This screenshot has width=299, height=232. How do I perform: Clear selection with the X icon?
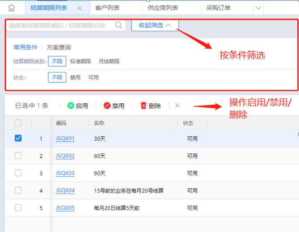(177, 106)
